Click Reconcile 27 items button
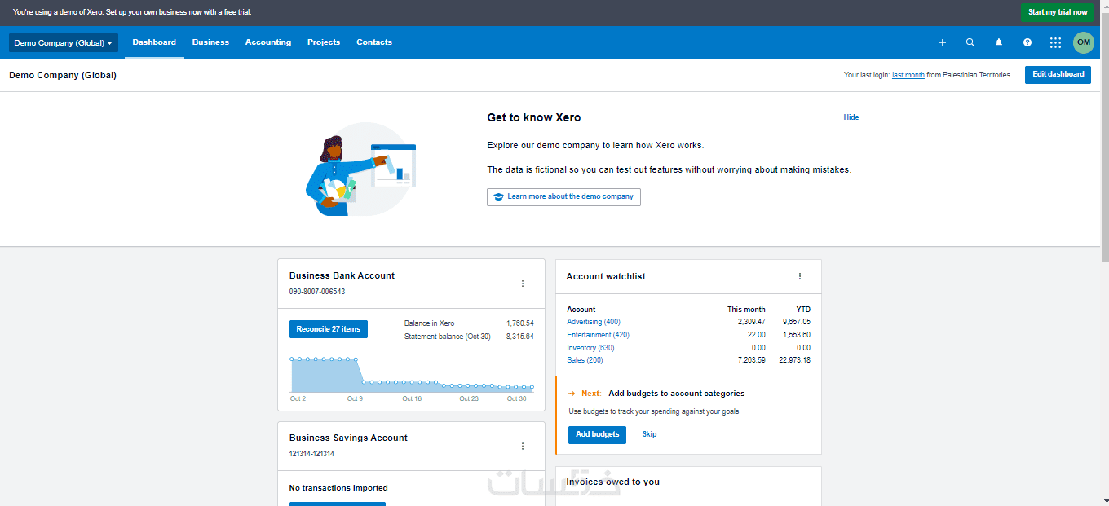The width and height of the screenshot is (1109, 506). pyautogui.click(x=328, y=329)
